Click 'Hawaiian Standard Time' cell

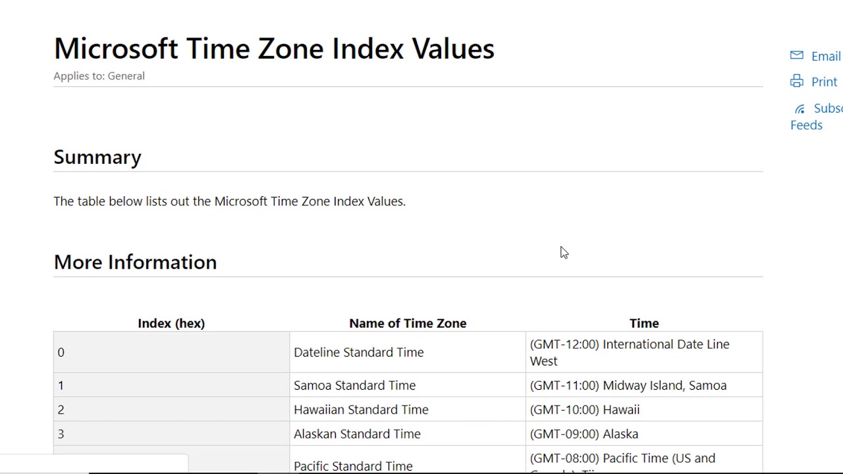(x=408, y=409)
